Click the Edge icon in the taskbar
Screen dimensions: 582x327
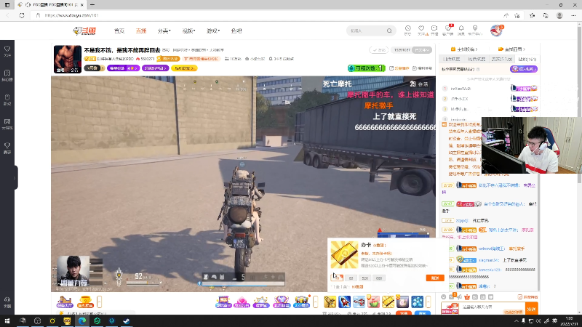pos(82,320)
